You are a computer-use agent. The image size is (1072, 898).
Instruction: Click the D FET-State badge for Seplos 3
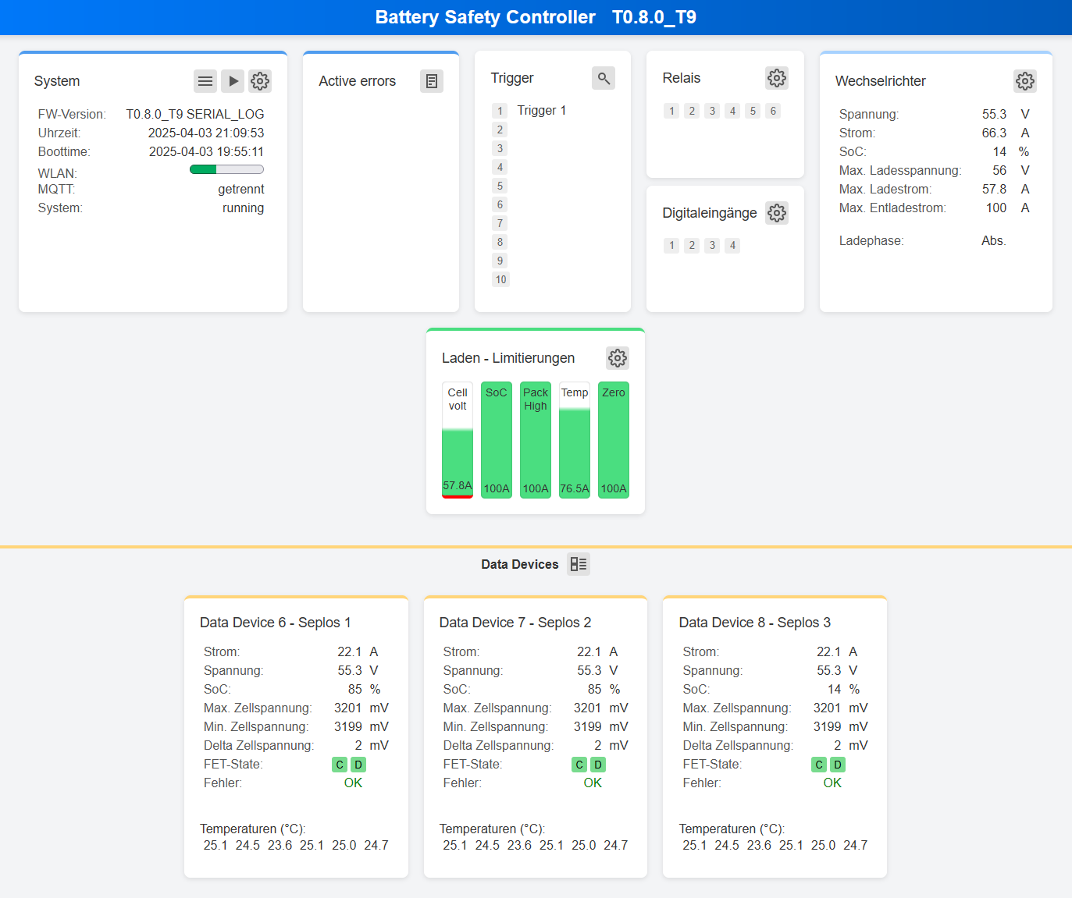pyautogui.click(x=838, y=765)
